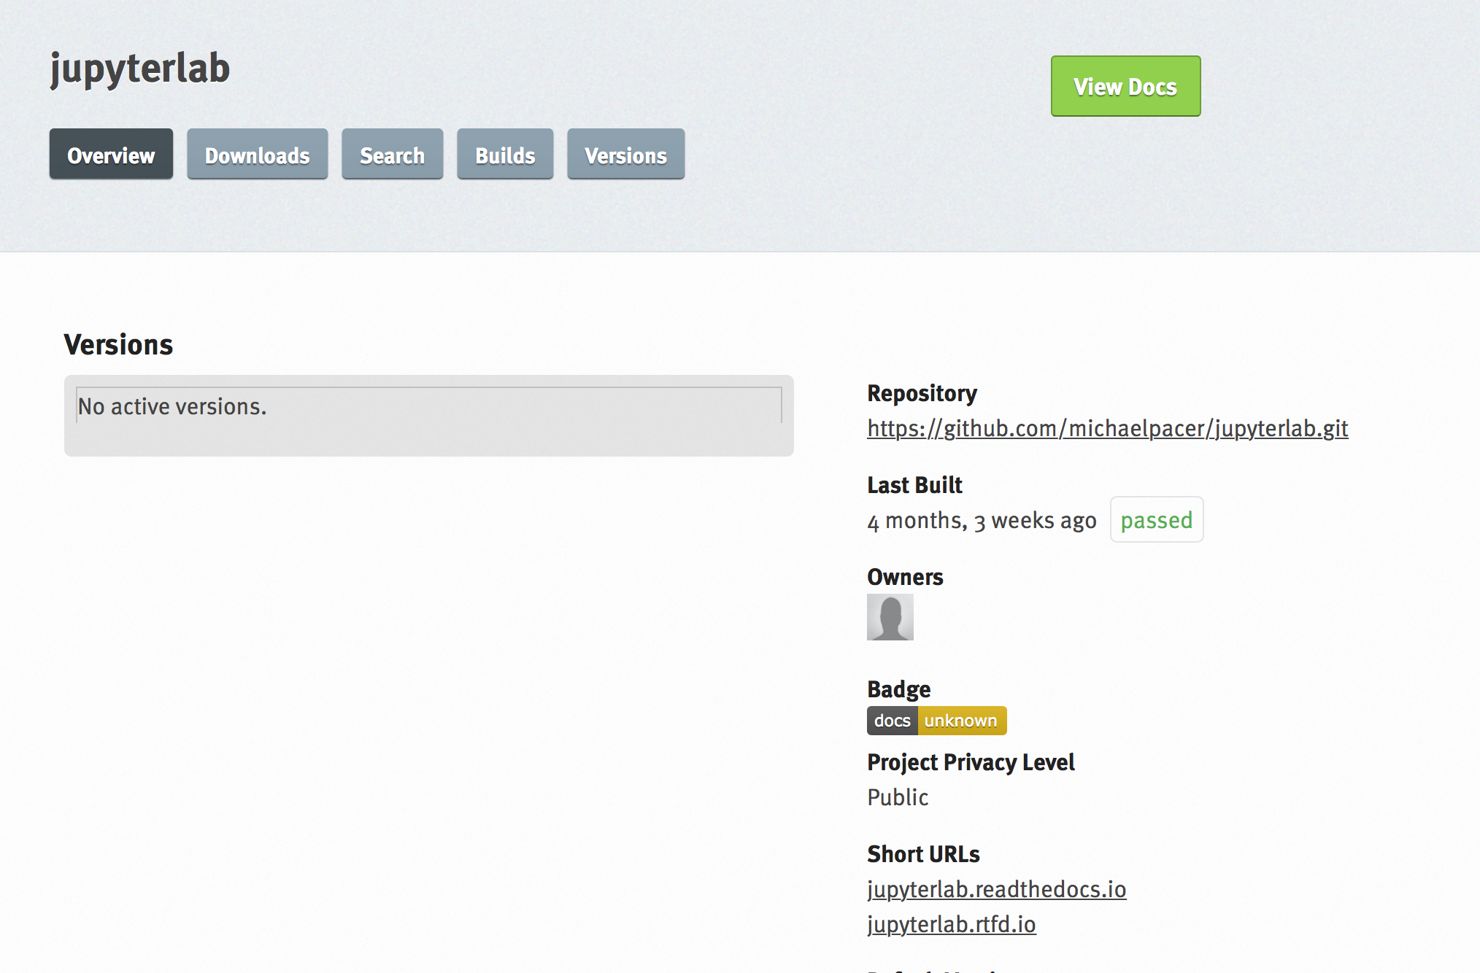Visit jupyterlab.readthedocs.io short URL
This screenshot has height=973, width=1480.
pos(995,889)
